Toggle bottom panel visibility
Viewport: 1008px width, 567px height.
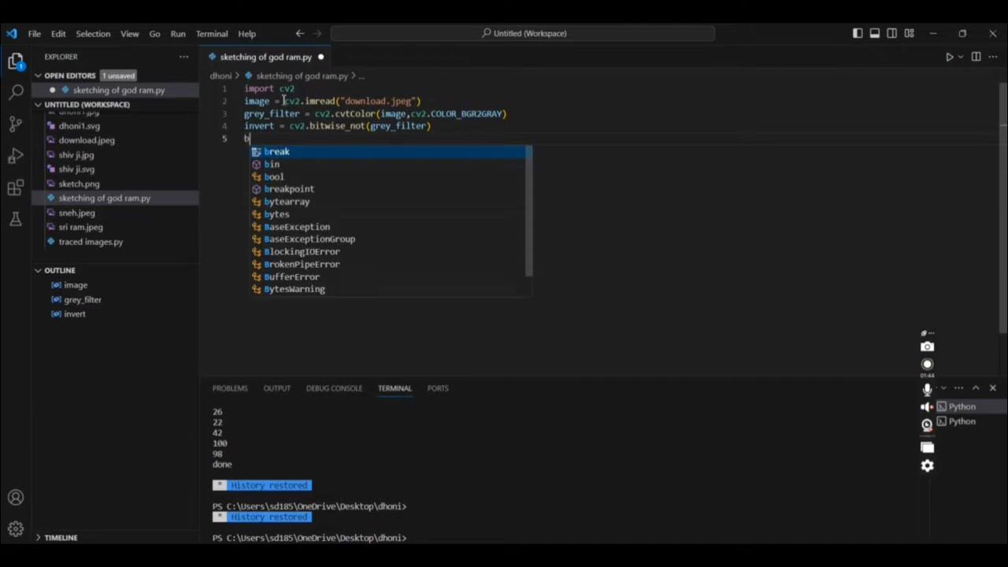coord(875,33)
